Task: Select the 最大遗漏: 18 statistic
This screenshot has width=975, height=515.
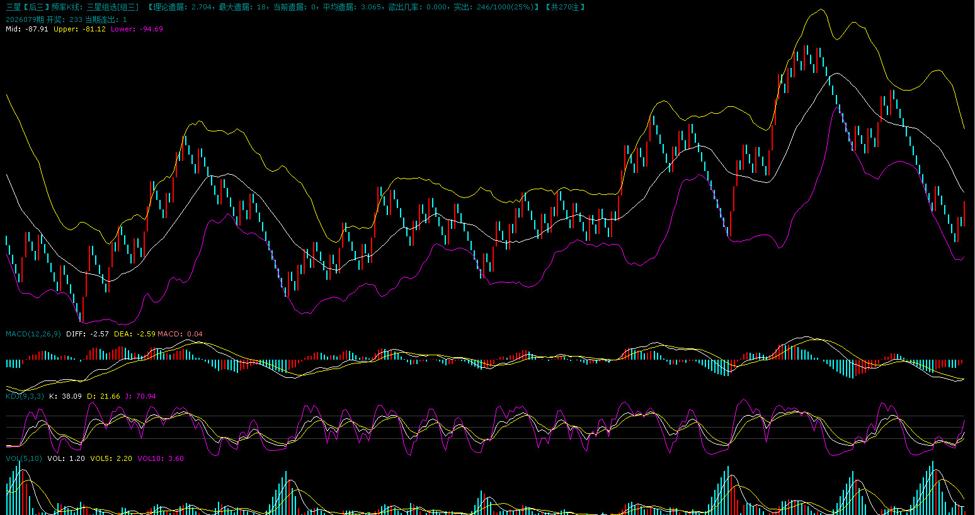Action: pyautogui.click(x=242, y=7)
